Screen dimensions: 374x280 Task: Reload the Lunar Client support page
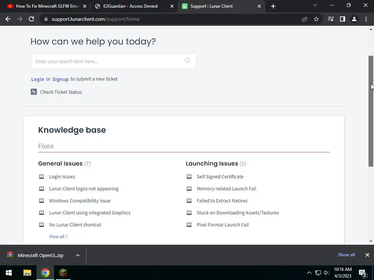point(31,19)
